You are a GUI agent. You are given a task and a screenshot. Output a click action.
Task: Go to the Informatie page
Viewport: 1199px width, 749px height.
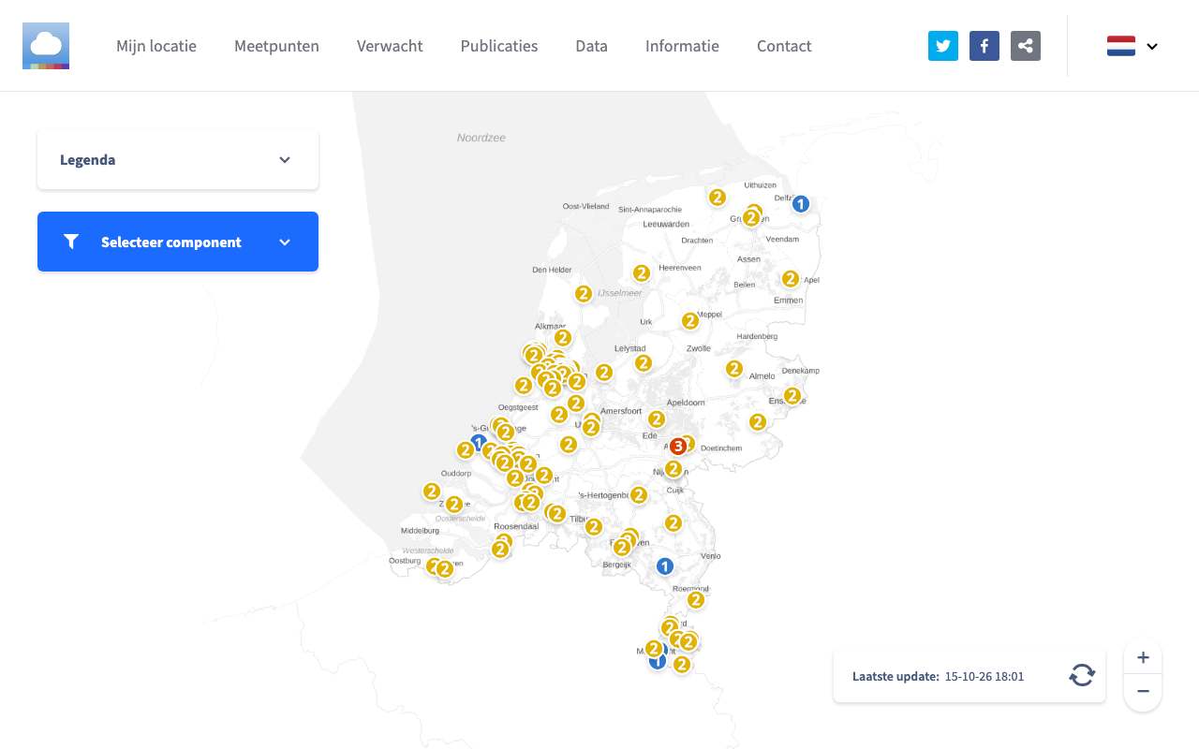682,46
